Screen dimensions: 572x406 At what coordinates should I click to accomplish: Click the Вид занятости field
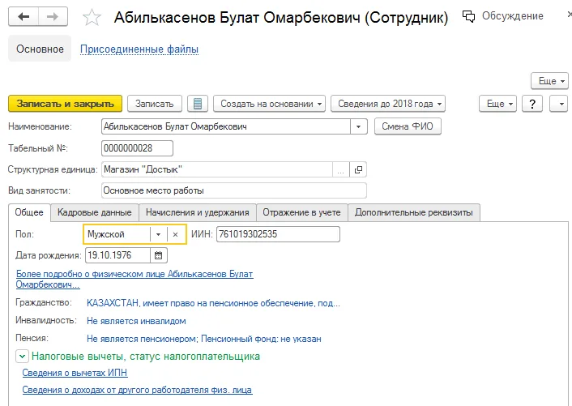point(234,190)
